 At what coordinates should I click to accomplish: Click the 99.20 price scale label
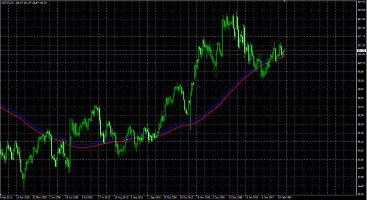[x=361, y=81]
